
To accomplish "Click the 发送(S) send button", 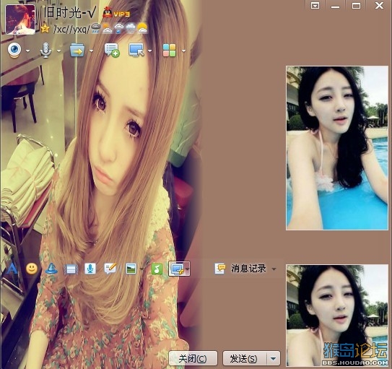I will [x=244, y=358].
